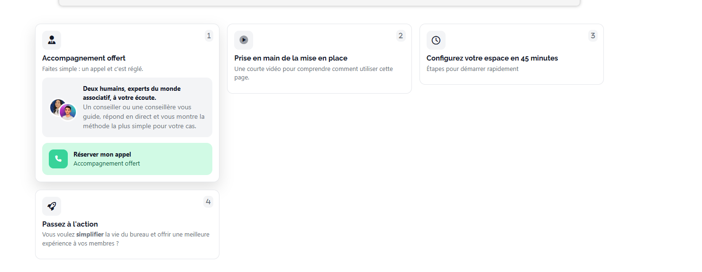Viewport: 702px width, 272px height.
Task: Collapse the "Accompagnement offert" card title
Action: pos(84,58)
